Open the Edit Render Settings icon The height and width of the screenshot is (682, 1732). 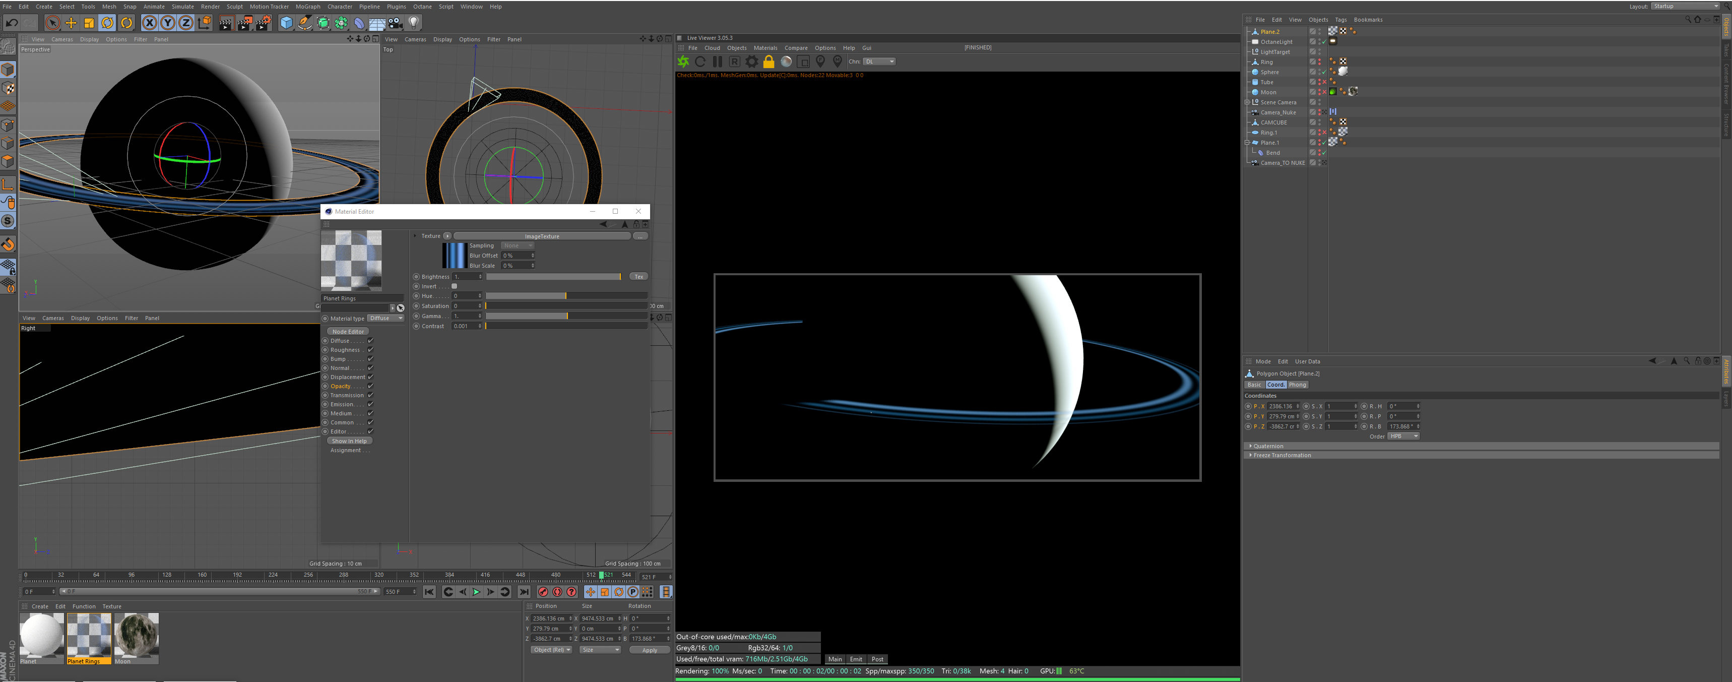pyautogui.click(x=263, y=23)
